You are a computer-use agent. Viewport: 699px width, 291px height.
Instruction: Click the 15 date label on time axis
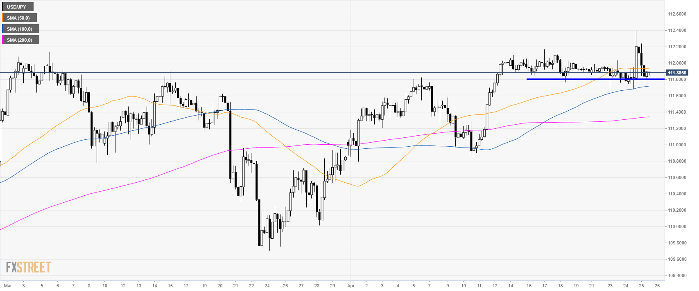(170, 286)
